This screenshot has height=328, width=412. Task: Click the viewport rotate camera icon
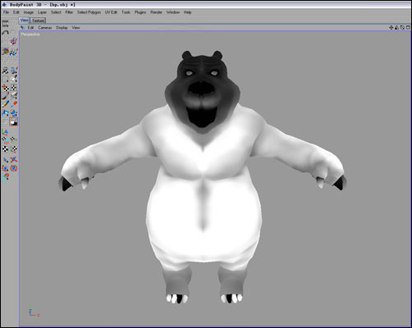coord(402,27)
